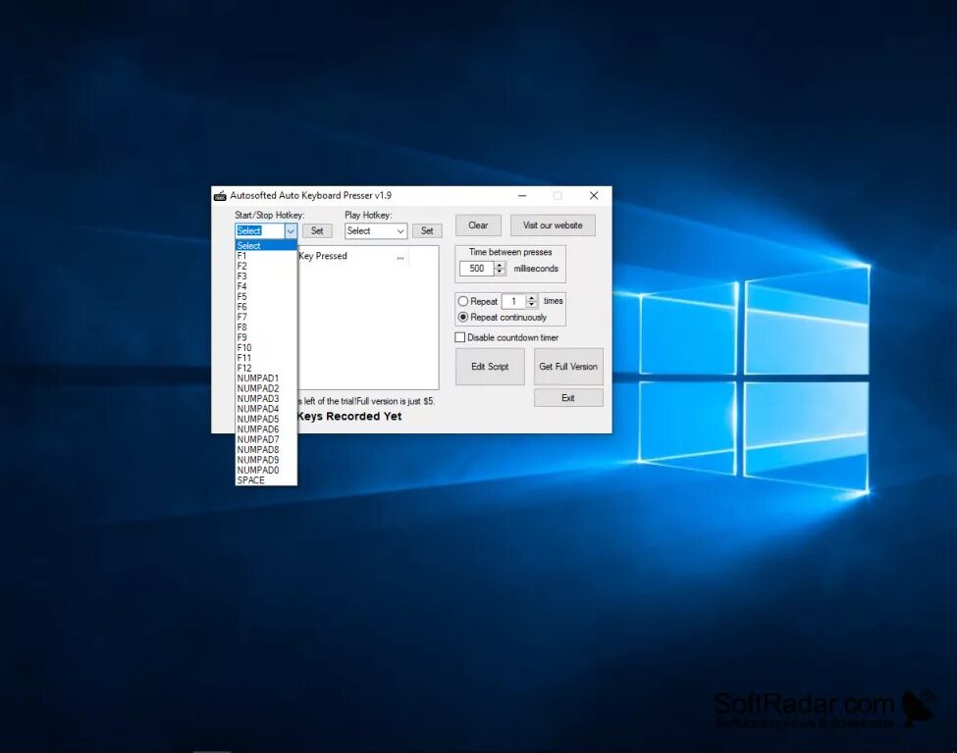957x753 pixels.
Task: Choose F1 from the hotkey list
Action: (x=266, y=256)
